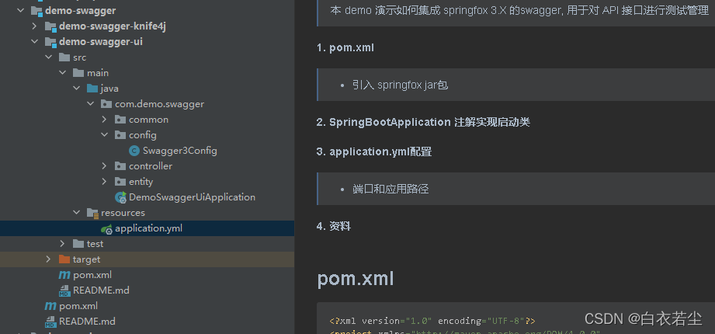715x334 pixels.
Task: Expand the target folder chevron
Action: click(x=49, y=259)
